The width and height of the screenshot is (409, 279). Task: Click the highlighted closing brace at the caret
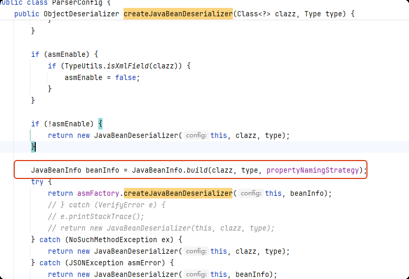[33, 147]
